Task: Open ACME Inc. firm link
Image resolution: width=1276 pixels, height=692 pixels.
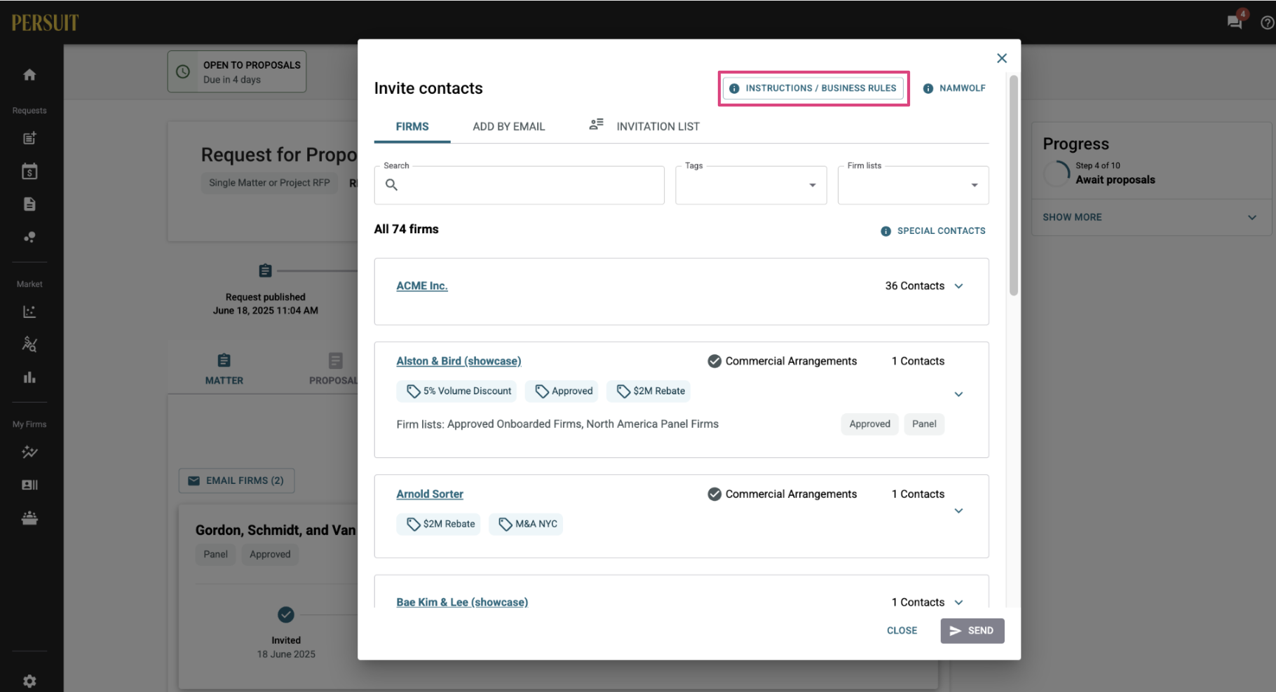Action: pyautogui.click(x=422, y=286)
